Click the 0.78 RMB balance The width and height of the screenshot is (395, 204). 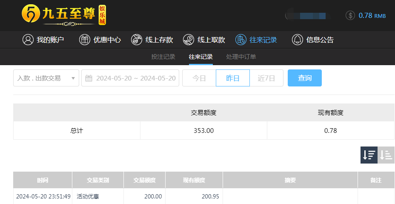[x=372, y=15]
